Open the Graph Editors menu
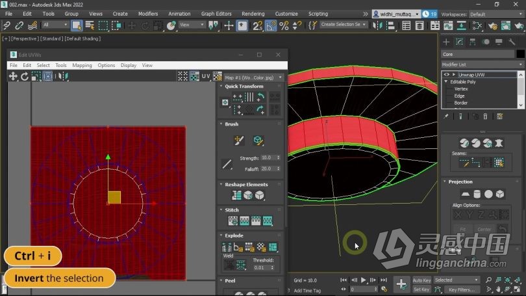Viewport: 526px width, 296px height. point(216,14)
